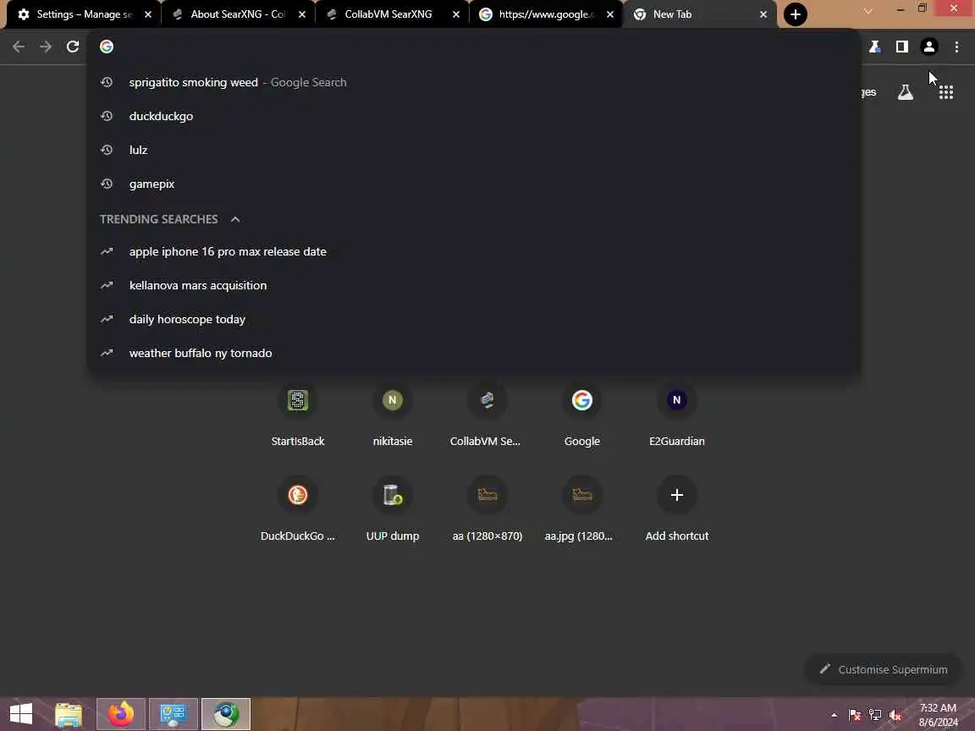Select weather buffalo ny tornado suggestion
The image size is (975, 731).
tap(474, 353)
